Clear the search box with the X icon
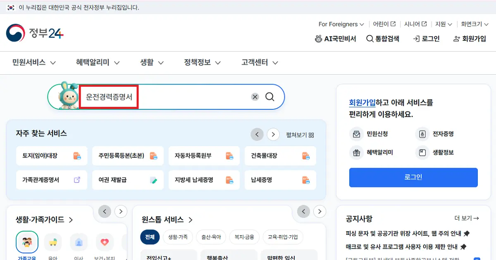The image size is (496, 260). [x=255, y=97]
